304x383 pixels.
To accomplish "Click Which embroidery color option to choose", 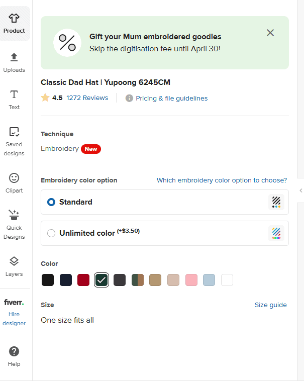I will 222,180.
